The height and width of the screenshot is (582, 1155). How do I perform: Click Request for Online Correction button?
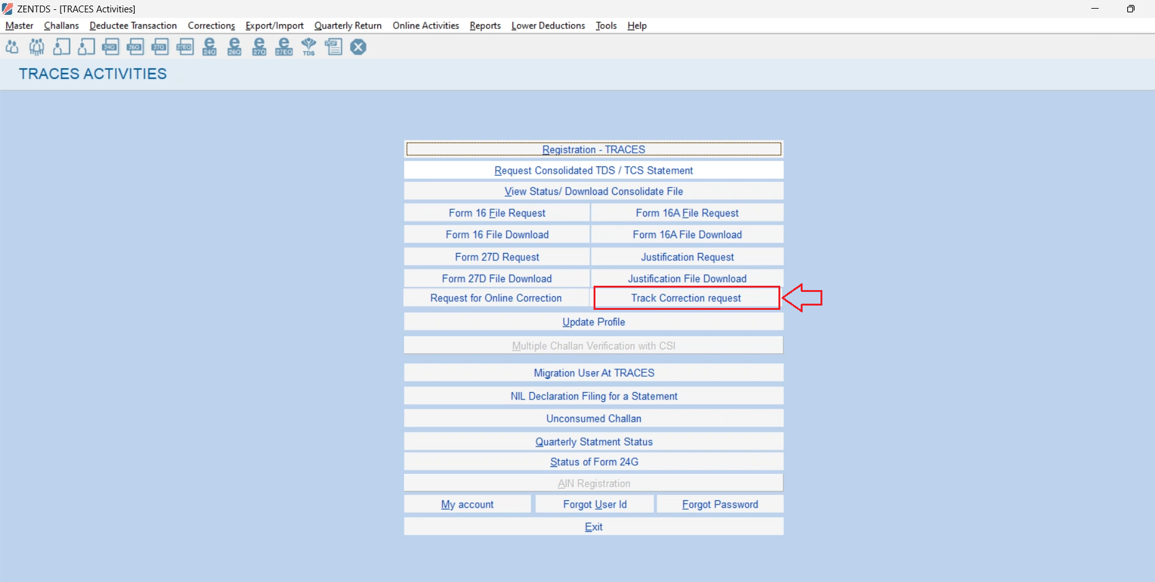[497, 297]
